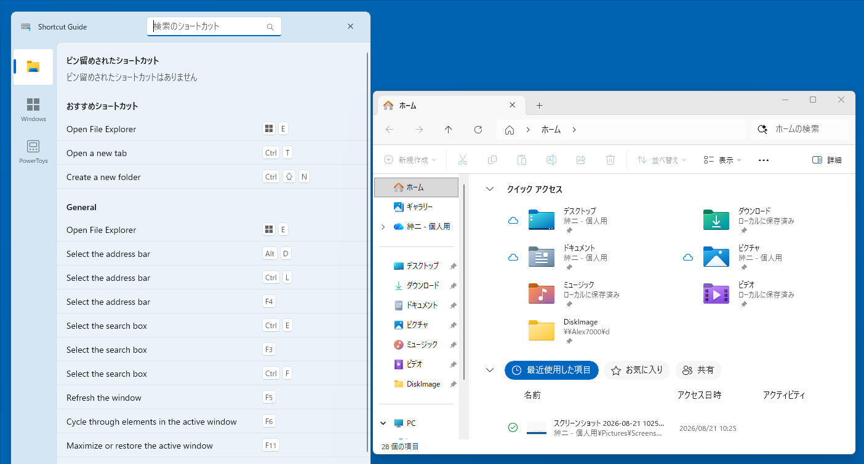Click the address bar chevron after the home icon

coord(528,130)
